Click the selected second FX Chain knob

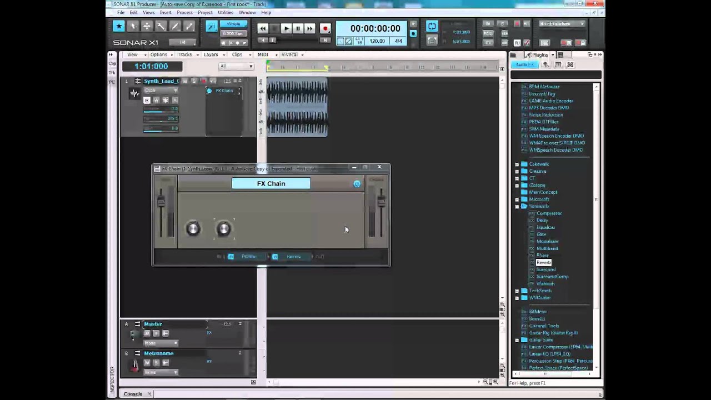pyautogui.click(x=224, y=228)
